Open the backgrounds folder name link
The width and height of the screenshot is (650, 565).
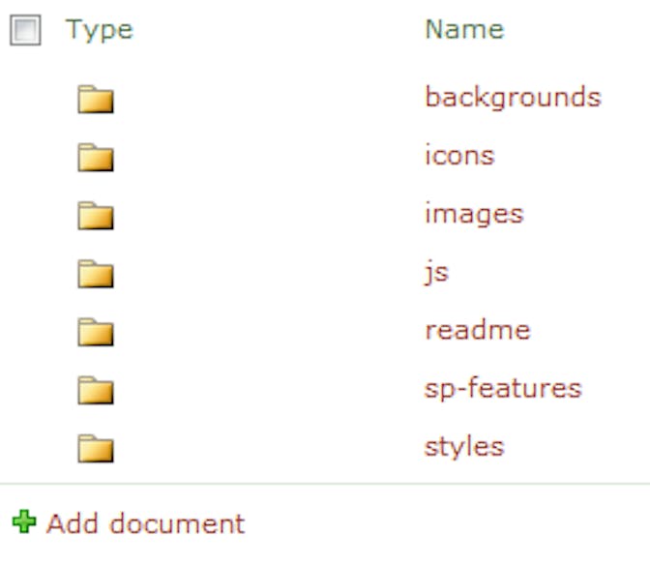(x=512, y=98)
